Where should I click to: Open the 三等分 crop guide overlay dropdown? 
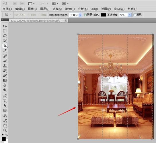[75, 15]
